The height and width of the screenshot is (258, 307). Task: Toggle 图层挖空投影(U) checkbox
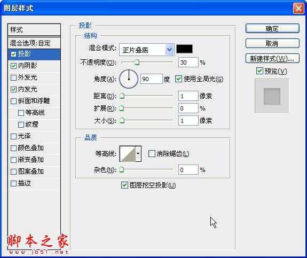[x=124, y=185]
